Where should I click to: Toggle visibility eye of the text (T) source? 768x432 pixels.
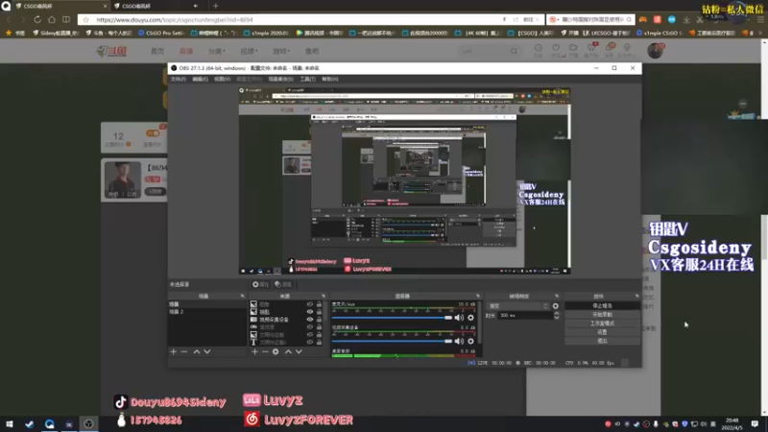(x=309, y=342)
